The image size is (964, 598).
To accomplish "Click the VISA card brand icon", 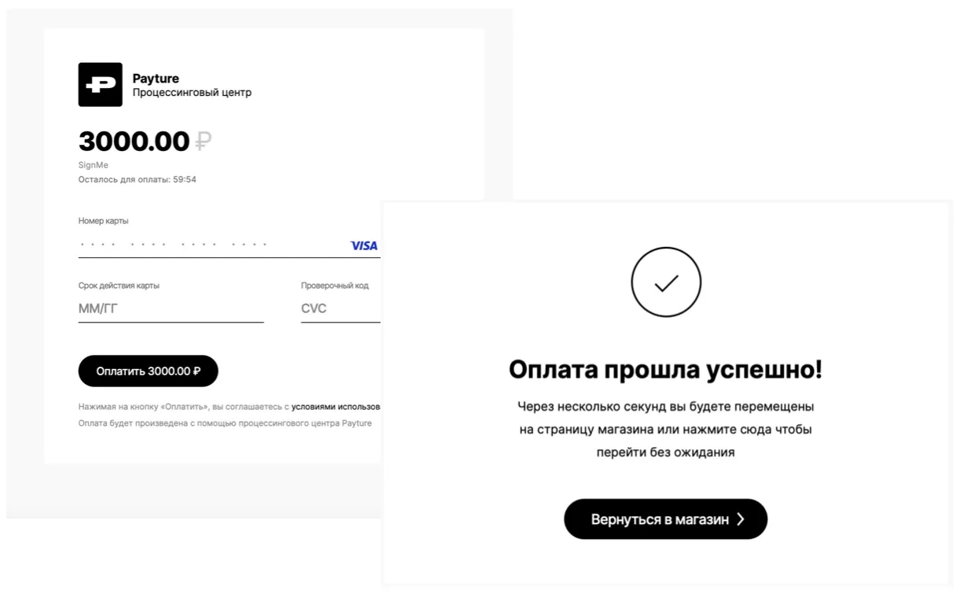I will [x=364, y=245].
